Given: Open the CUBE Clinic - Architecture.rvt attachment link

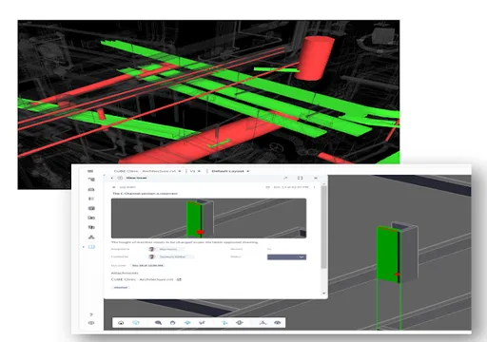Looking at the screenshot, I should (x=142, y=279).
